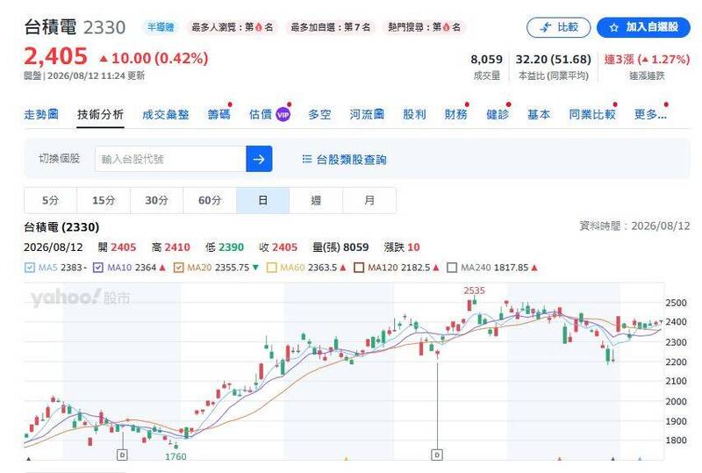
Task: Click the D dividend marker near 1760
Action: coord(122,455)
